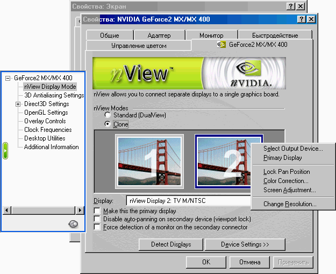This screenshot has height=274, width=336.
Task: Select Standard (DualView) mode
Action: click(x=109, y=115)
